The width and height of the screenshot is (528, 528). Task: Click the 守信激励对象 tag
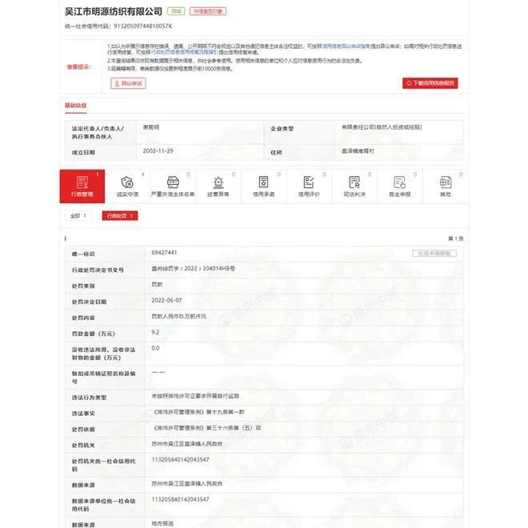pyautogui.click(x=208, y=12)
